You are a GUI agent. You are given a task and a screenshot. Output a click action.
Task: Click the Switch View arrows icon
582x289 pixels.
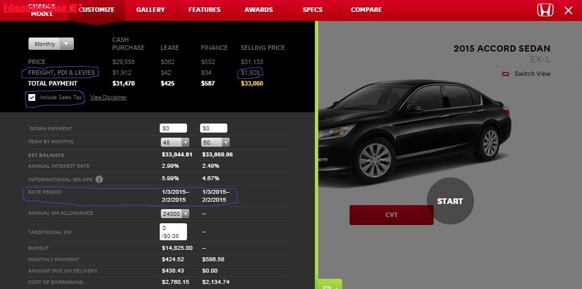[x=505, y=74]
